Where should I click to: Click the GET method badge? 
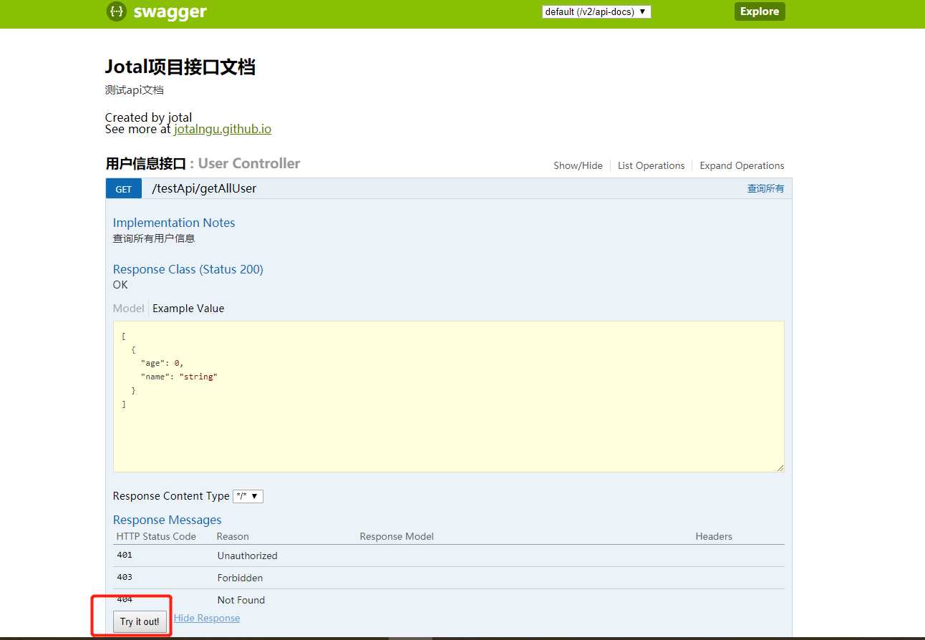tap(124, 189)
